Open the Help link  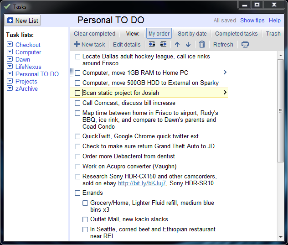(x=275, y=20)
